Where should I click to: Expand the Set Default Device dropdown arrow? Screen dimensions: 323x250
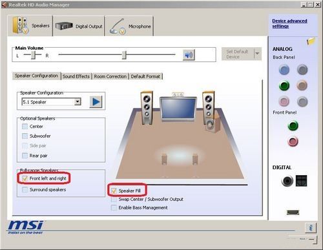click(x=257, y=54)
